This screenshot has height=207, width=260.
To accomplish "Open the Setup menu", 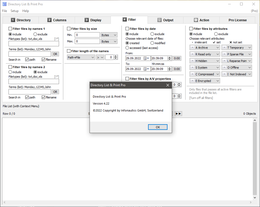I will 15,11.
